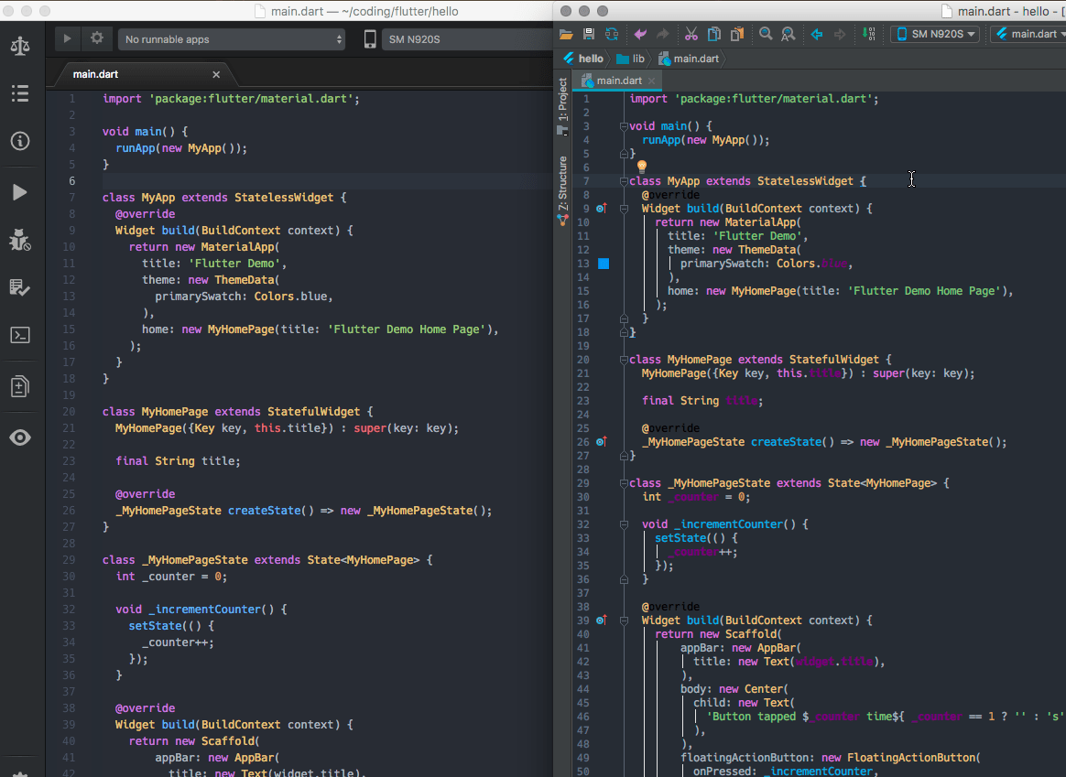
Task: Toggle the eye preview icon in left sidebar
Action: [19, 437]
